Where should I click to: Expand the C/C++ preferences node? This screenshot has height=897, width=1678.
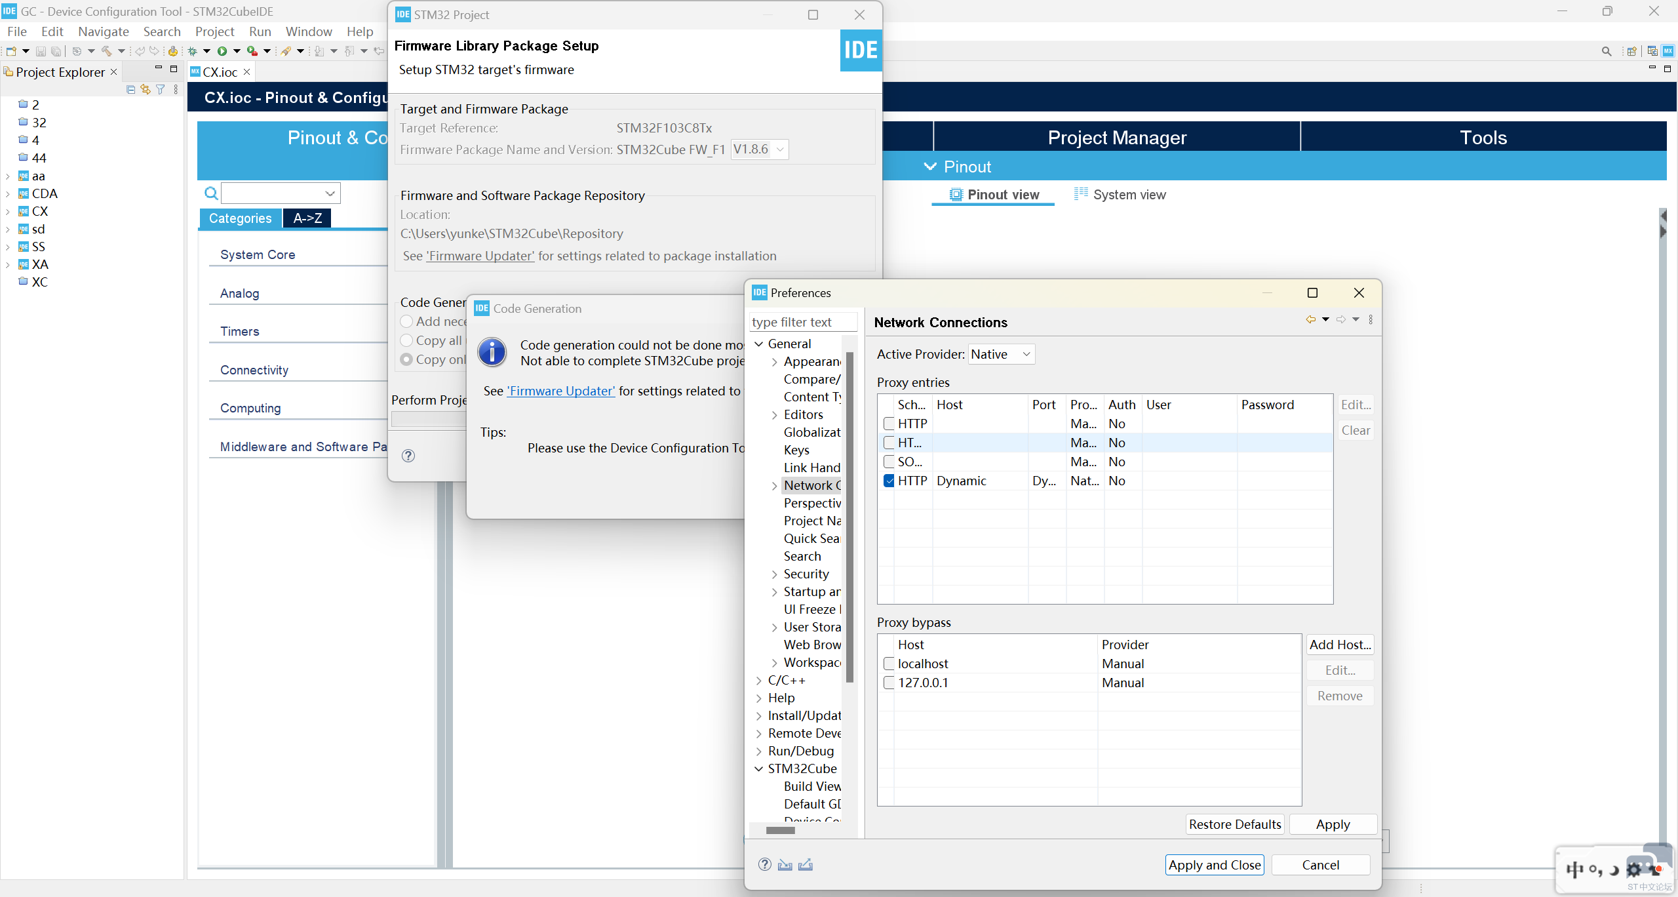(759, 681)
